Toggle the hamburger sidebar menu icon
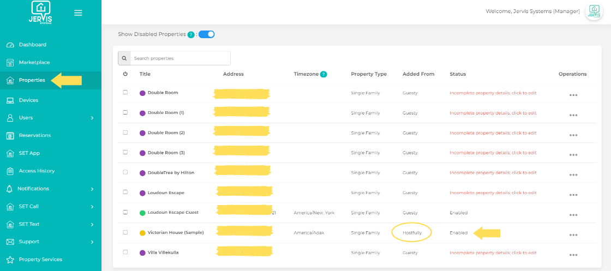Viewport: 611px width, 271px height. click(78, 13)
